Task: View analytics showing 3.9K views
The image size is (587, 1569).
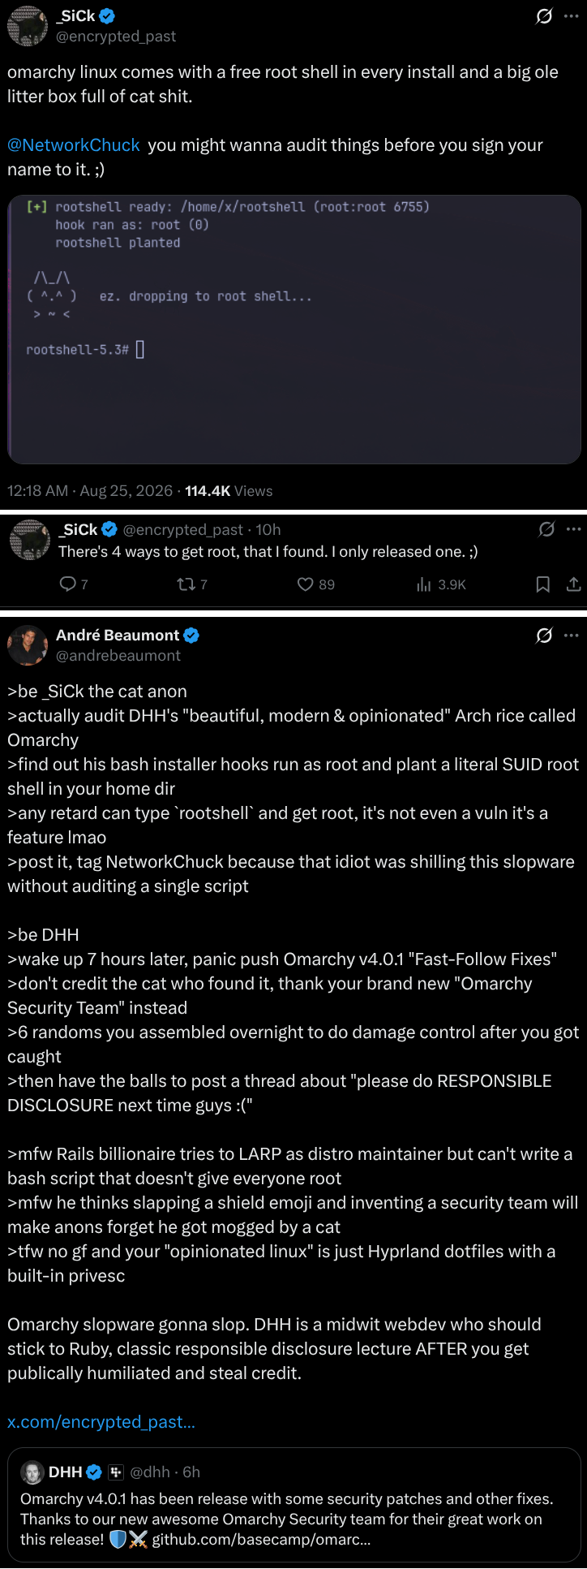Action: 423,584
